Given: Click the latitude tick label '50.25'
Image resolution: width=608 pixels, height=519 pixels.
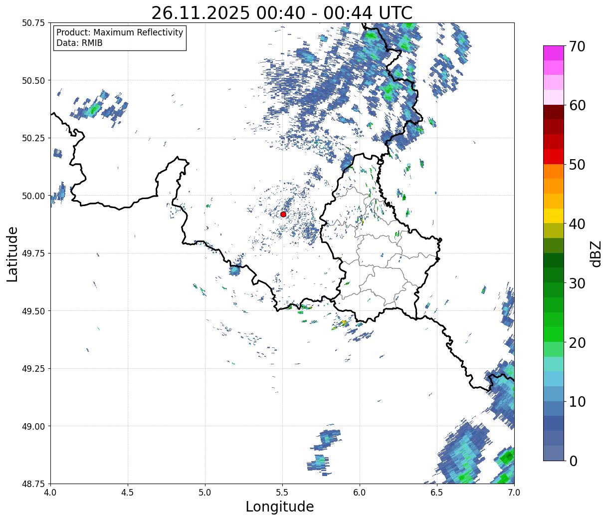Looking at the screenshot, I should [x=33, y=138].
